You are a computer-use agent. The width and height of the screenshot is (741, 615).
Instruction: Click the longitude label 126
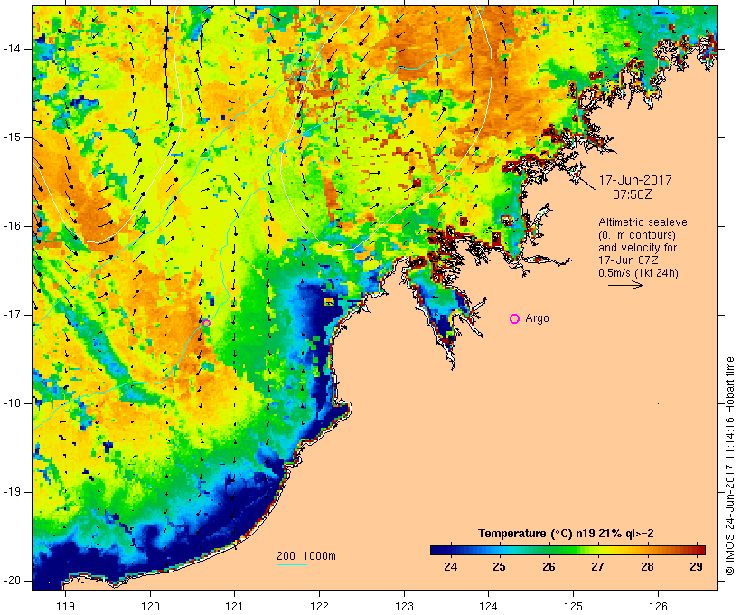pyautogui.click(x=658, y=607)
